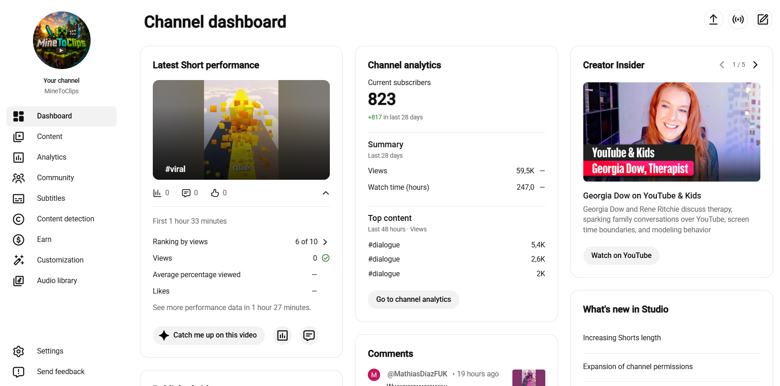
Task: Click the Channel dashboard heading
Action: click(215, 22)
